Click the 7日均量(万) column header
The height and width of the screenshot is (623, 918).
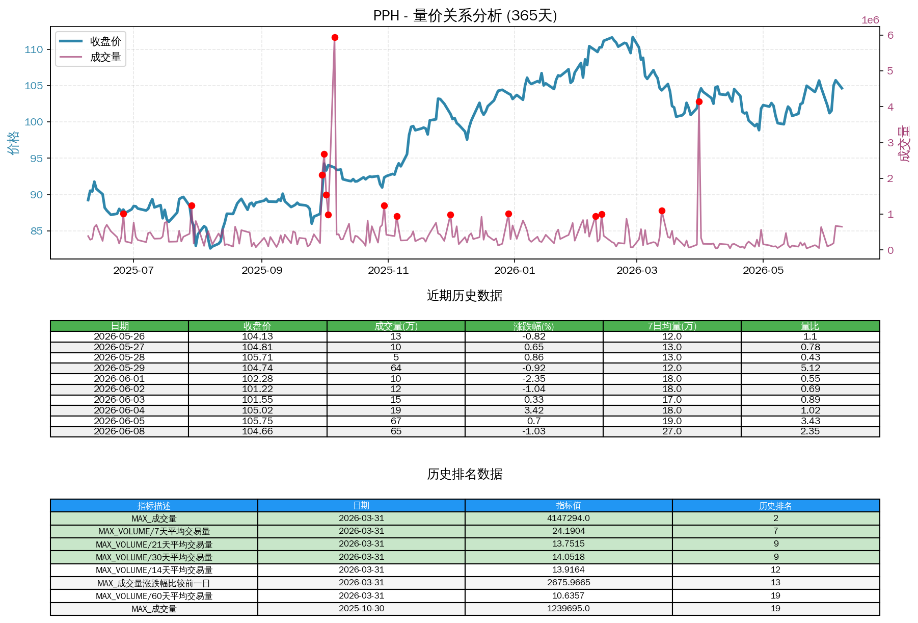[672, 326]
